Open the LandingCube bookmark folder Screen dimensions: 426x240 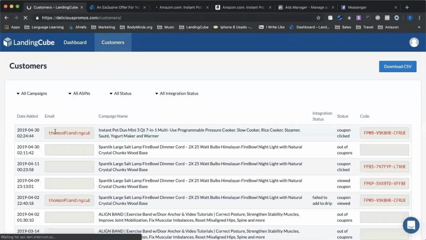click(194, 27)
